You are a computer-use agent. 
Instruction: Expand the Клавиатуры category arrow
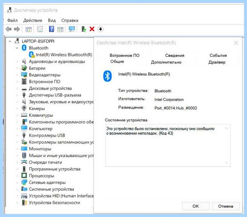[x=17, y=115]
